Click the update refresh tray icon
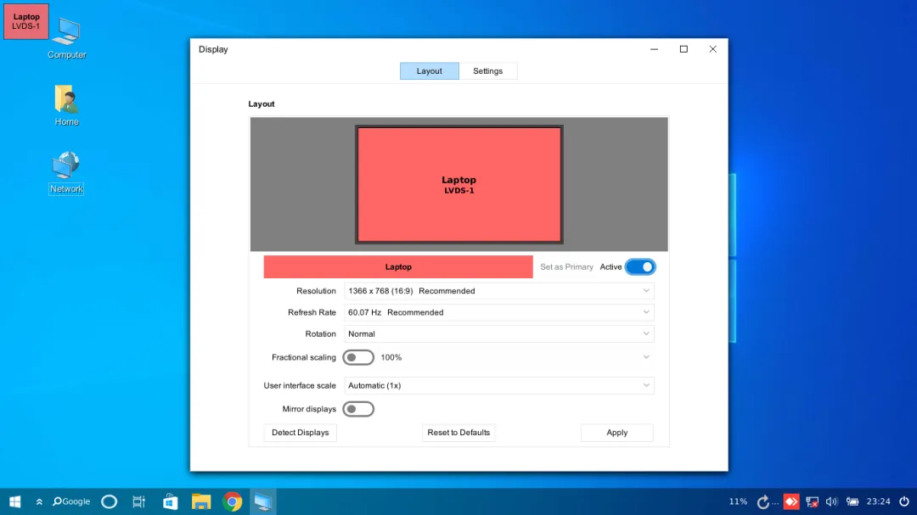Screen dimensions: 917x515 point(763,501)
